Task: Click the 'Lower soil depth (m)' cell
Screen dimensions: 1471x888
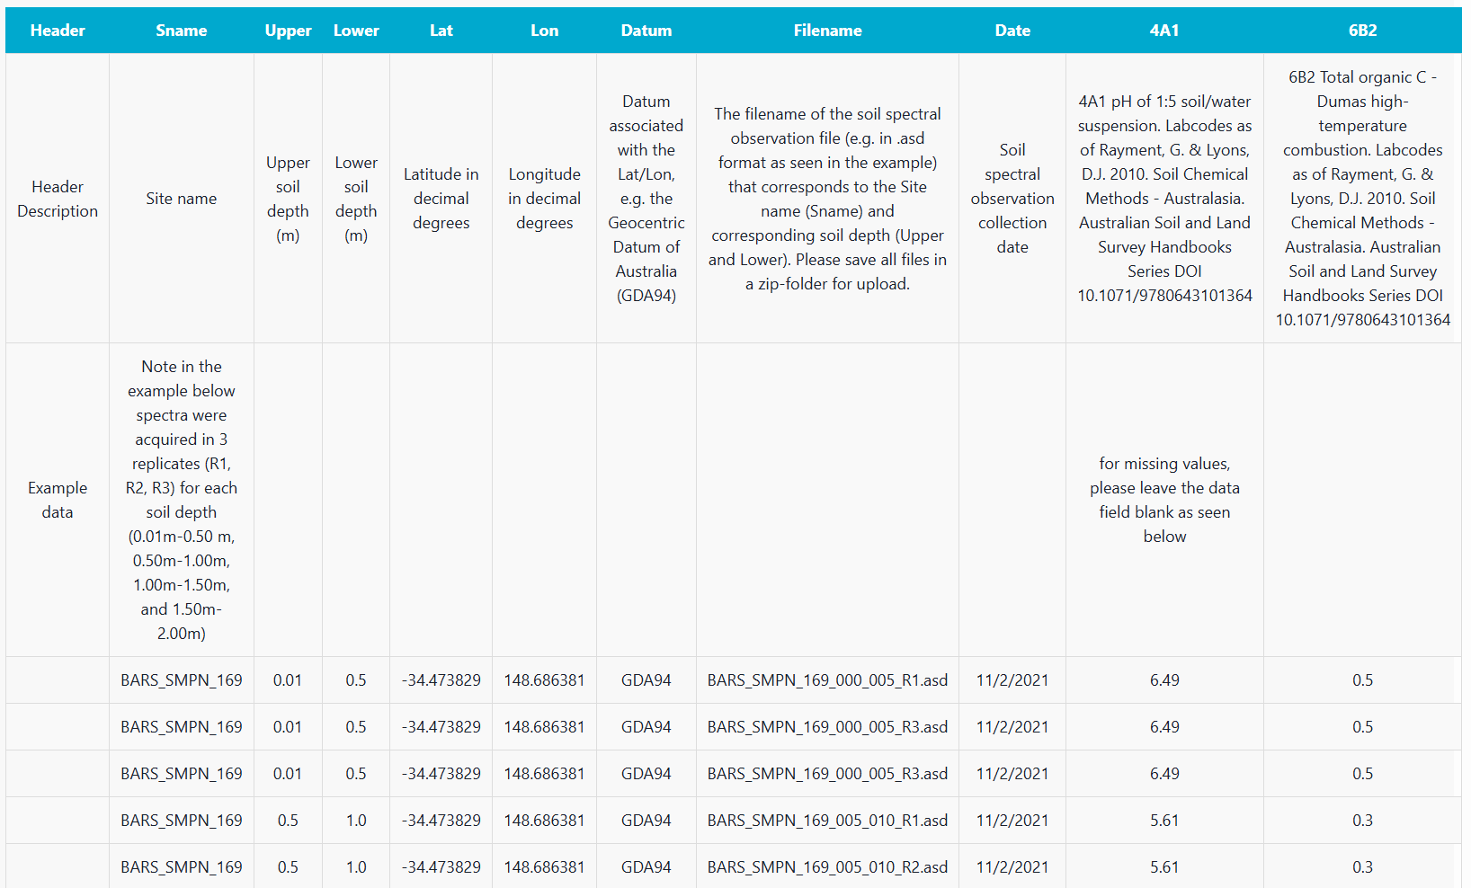Action: pyautogui.click(x=356, y=199)
